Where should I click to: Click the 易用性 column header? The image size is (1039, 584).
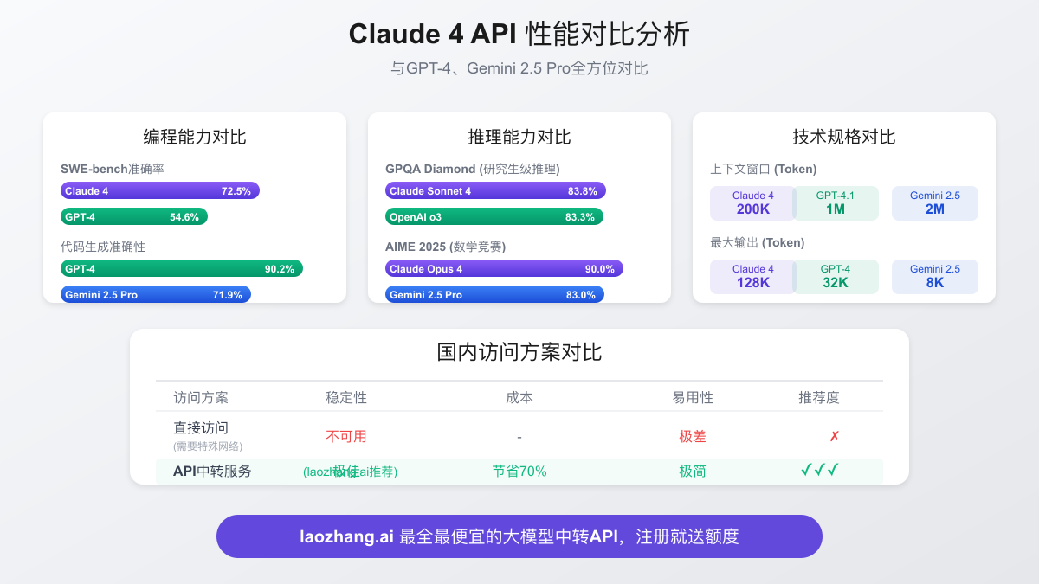point(693,398)
